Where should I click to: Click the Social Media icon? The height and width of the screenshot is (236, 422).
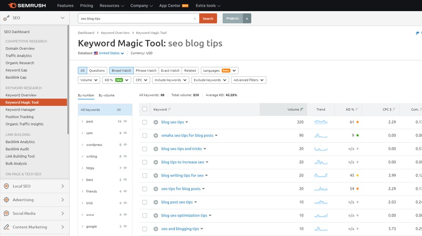click(x=6, y=213)
